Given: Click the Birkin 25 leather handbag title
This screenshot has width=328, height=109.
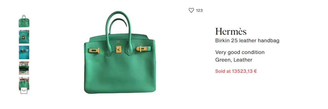Looking at the screenshot, I should (x=247, y=41).
